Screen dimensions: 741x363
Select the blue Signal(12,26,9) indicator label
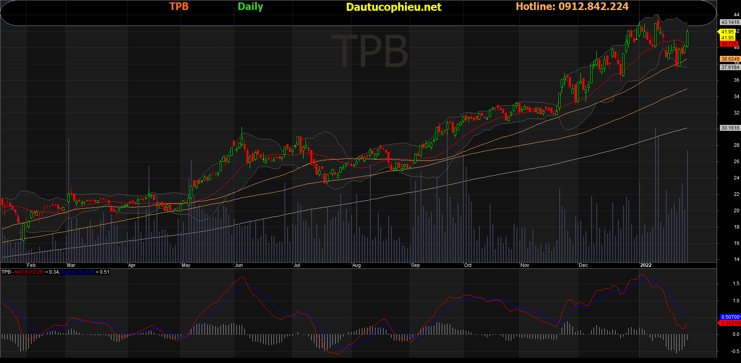(x=77, y=272)
